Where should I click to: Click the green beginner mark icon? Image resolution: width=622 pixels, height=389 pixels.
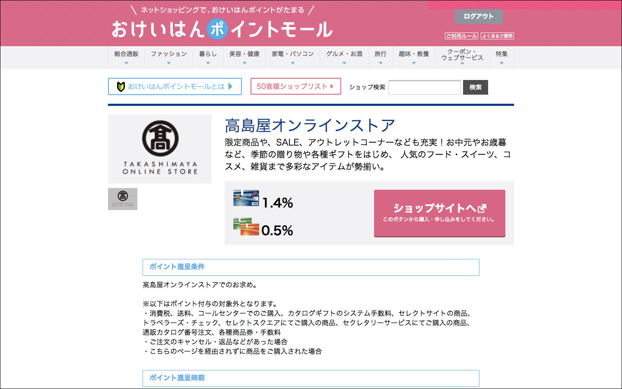pyautogui.click(x=121, y=86)
